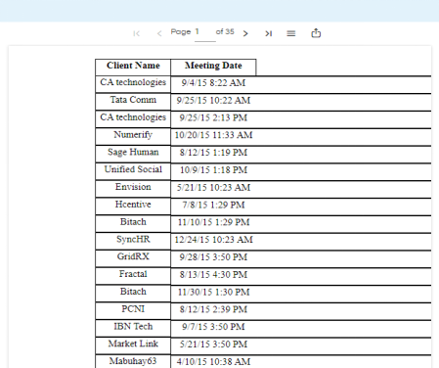Open the export share icon
The width and height of the screenshot is (439, 368).
tap(316, 33)
